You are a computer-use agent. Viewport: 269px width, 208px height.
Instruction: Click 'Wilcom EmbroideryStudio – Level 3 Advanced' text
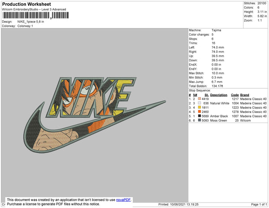point(34,9)
